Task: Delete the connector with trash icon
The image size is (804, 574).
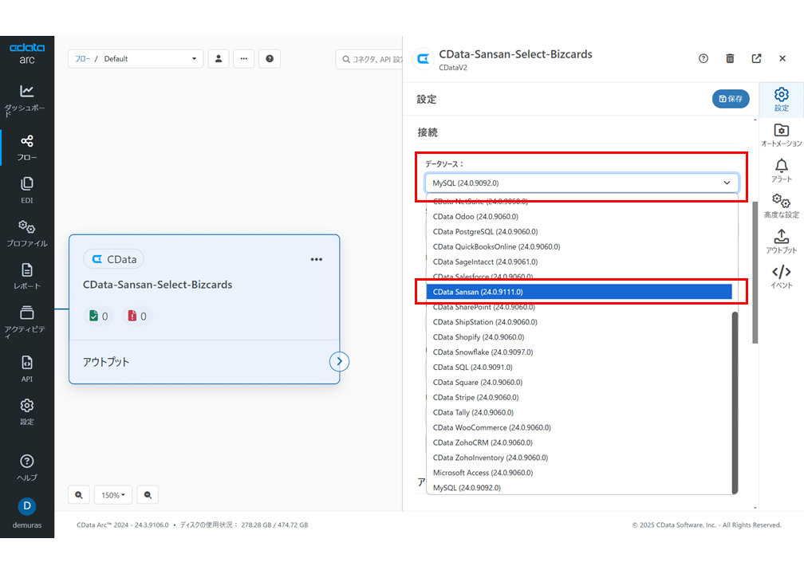Action: point(730,58)
